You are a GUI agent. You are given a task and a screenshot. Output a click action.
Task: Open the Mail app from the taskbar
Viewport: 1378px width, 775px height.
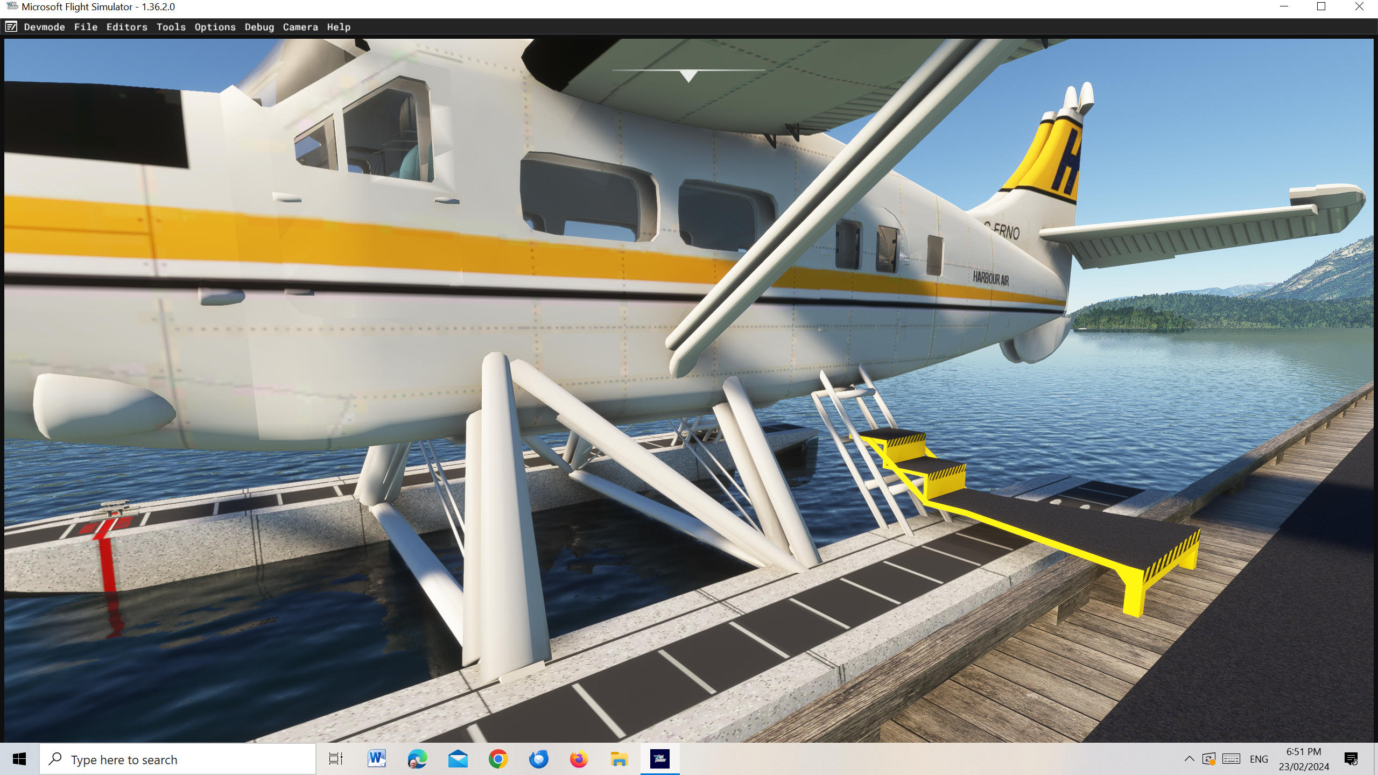pyautogui.click(x=458, y=759)
